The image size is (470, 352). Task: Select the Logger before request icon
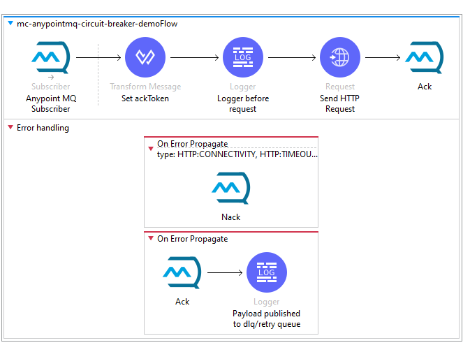point(242,57)
